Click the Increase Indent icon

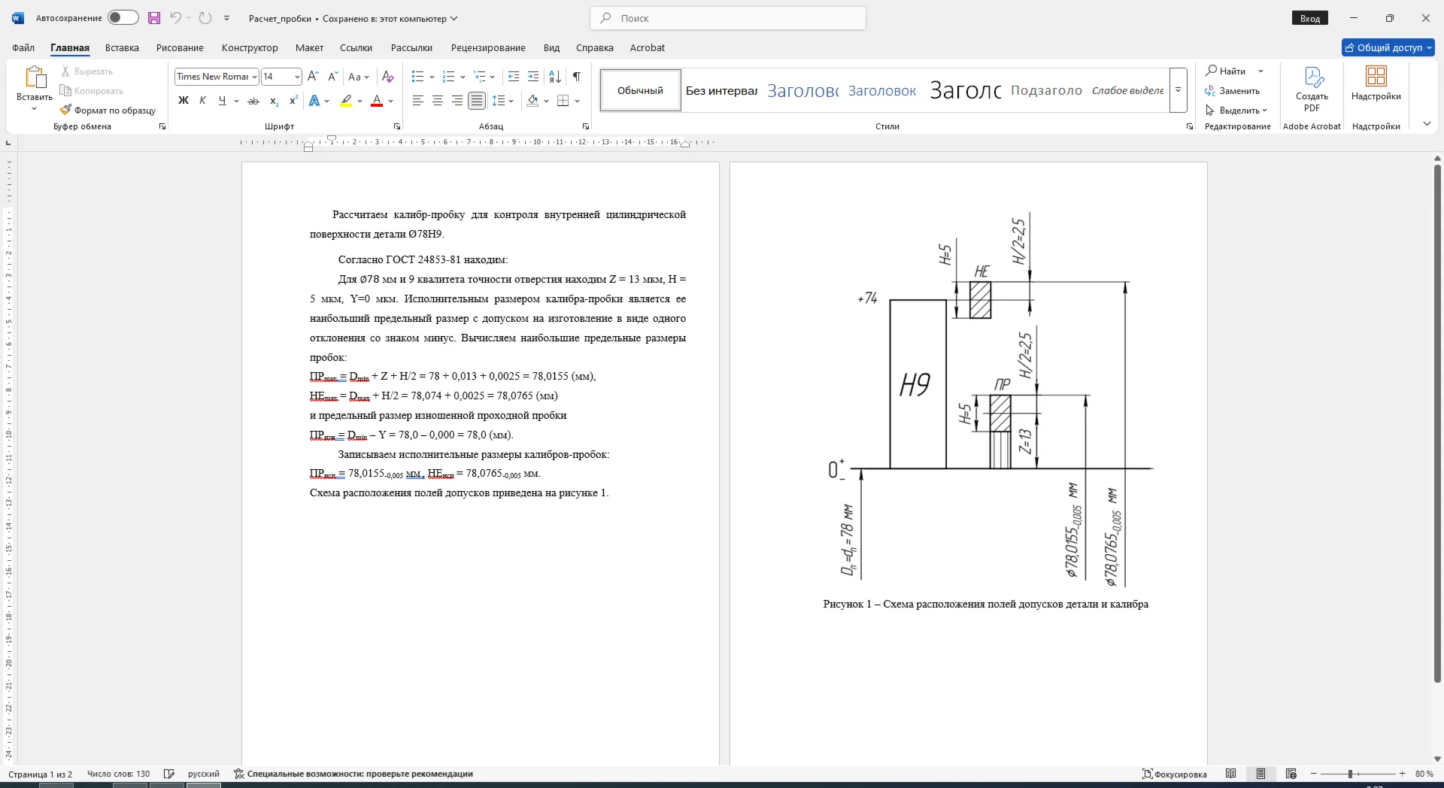click(x=533, y=77)
